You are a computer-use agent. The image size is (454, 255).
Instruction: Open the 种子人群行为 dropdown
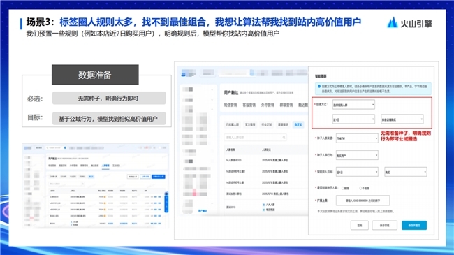357,155
